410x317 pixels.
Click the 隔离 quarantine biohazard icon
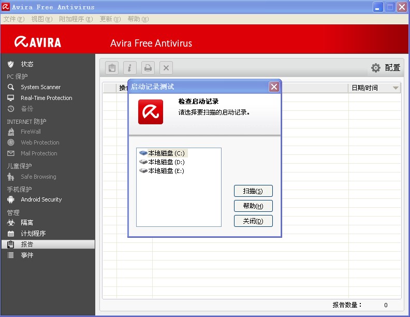pyautogui.click(x=11, y=223)
